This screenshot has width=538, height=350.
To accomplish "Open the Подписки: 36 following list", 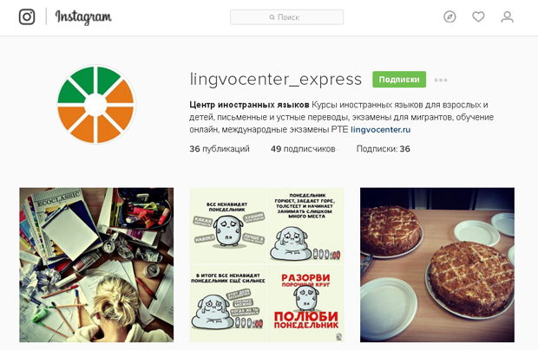I will [384, 149].
